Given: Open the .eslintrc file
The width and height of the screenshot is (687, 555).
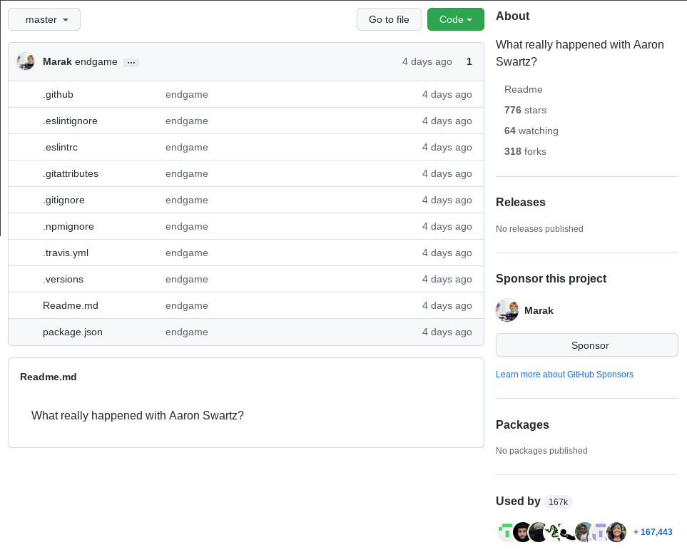Looking at the screenshot, I should point(60,147).
